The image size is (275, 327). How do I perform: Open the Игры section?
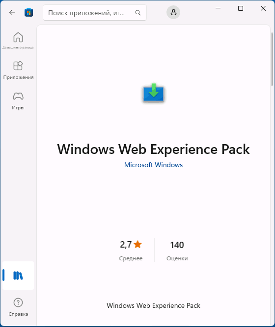tap(18, 101)
